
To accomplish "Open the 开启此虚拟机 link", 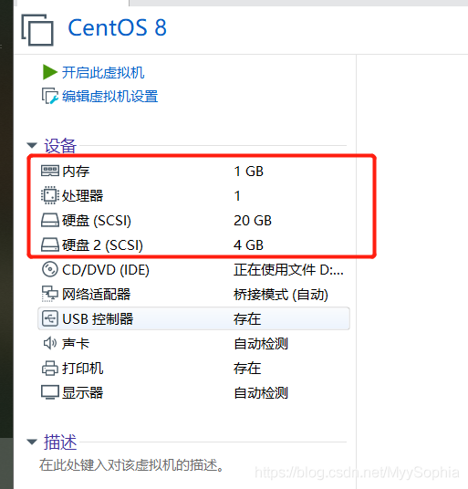I will click(103, 73).
